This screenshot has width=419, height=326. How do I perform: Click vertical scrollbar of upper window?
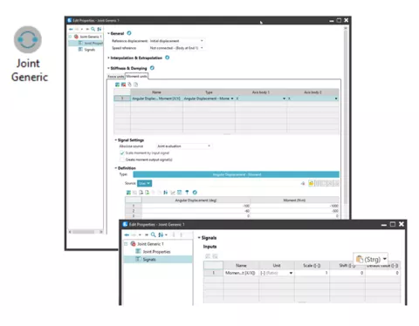tap(346, 116)
